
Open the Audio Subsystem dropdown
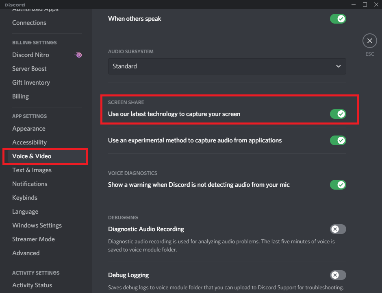tap(227, 66)
